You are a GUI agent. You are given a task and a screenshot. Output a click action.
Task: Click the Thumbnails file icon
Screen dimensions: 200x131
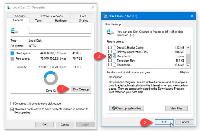(115, 65)
